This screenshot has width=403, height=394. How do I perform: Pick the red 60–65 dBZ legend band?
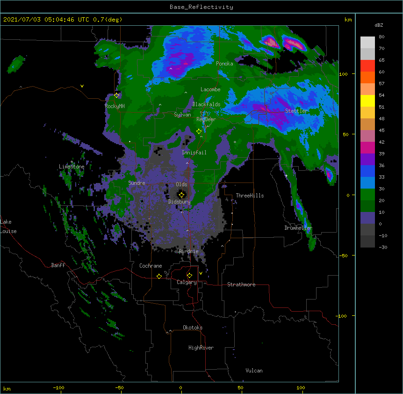[367, 66]
